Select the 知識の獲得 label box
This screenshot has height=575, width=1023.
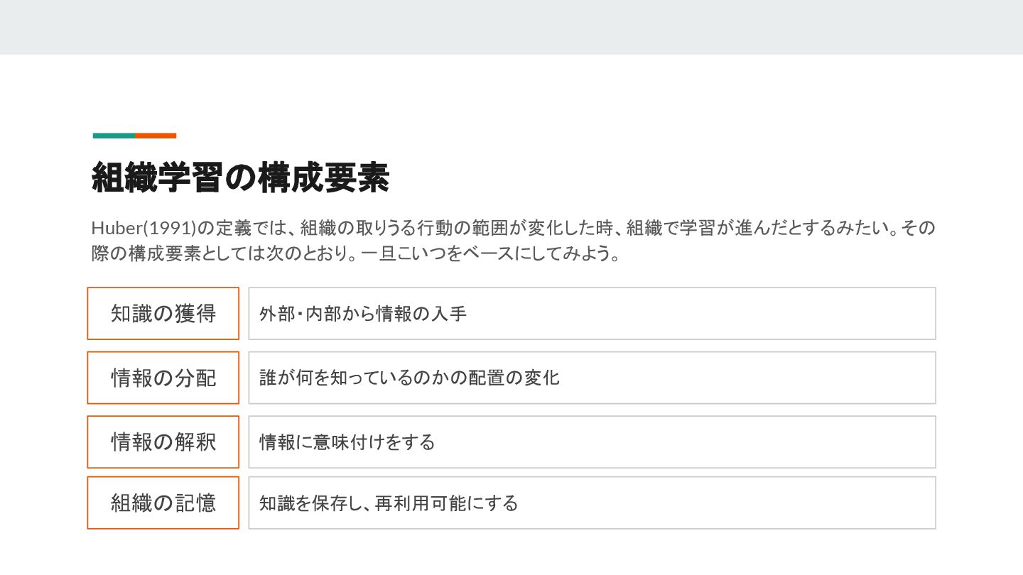click(163, 313)
